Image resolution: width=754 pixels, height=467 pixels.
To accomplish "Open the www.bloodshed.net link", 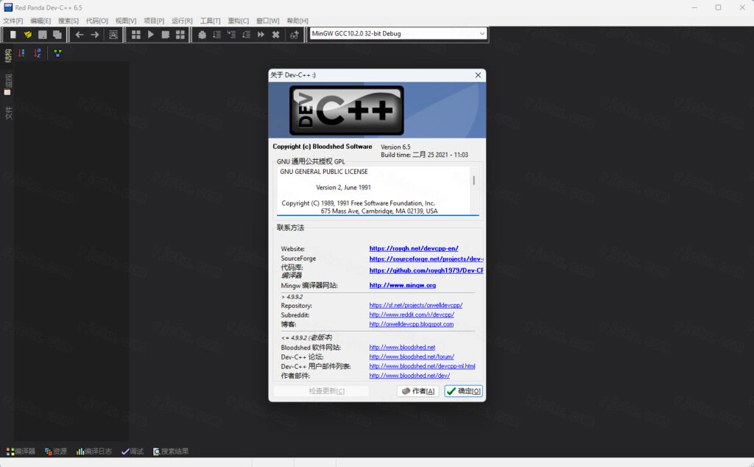I will (x=402, y=347).
